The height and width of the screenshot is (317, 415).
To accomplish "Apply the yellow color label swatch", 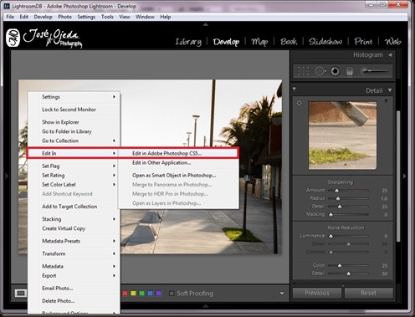I will tap(133, 294).
